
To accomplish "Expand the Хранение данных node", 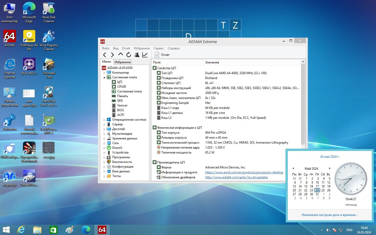I will (104, 139).
